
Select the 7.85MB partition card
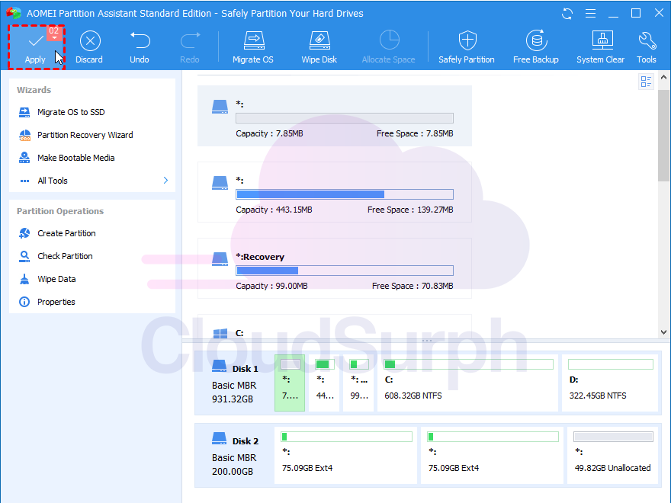334,116
